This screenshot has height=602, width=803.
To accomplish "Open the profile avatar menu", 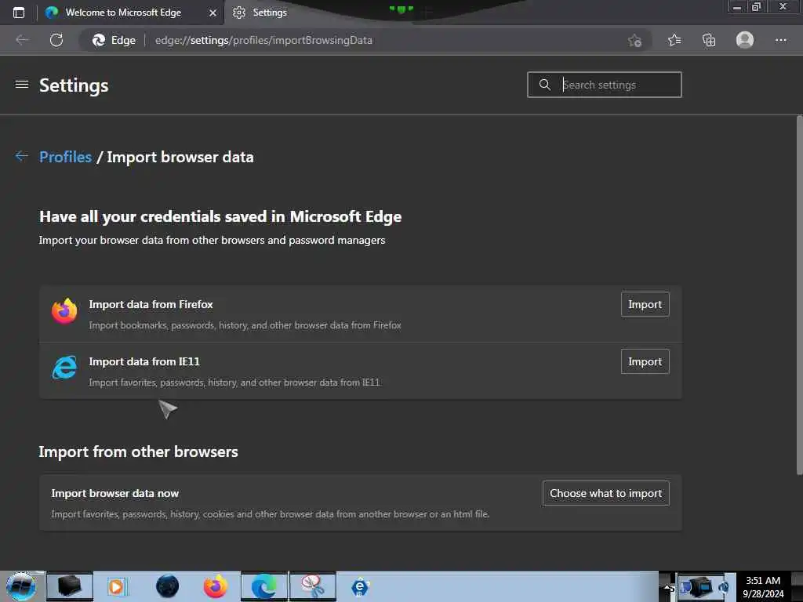I will click(x=745, y=40).
